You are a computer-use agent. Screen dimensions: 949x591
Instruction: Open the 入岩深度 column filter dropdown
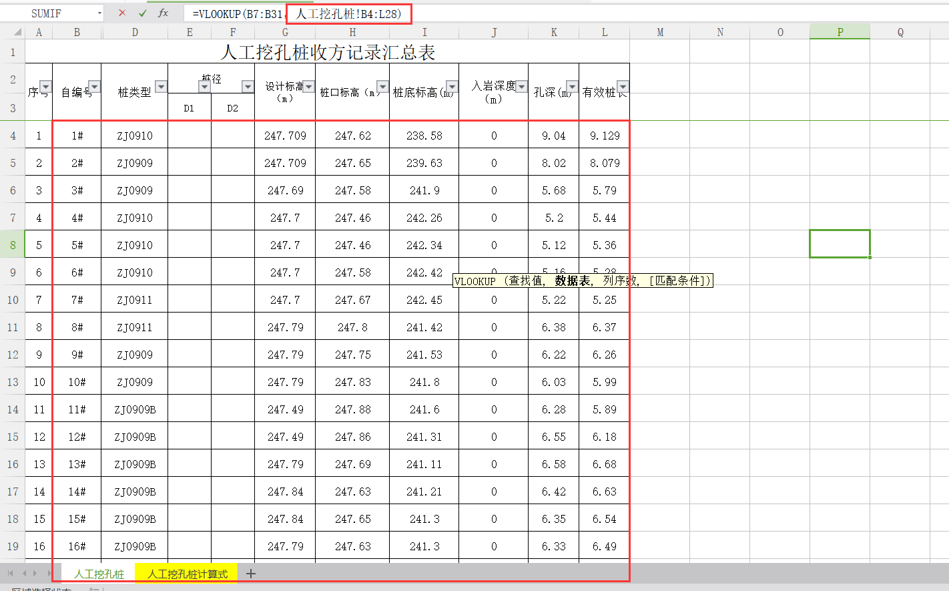pyautogui.click(x=521, y=86)
